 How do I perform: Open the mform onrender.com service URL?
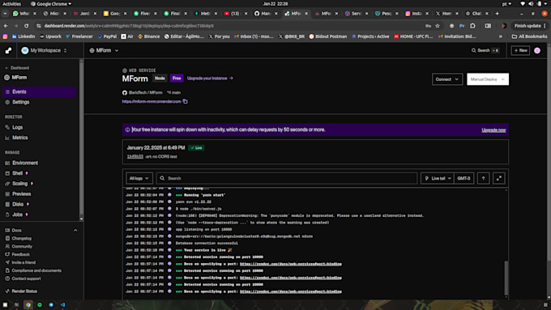tap(152, 101)
